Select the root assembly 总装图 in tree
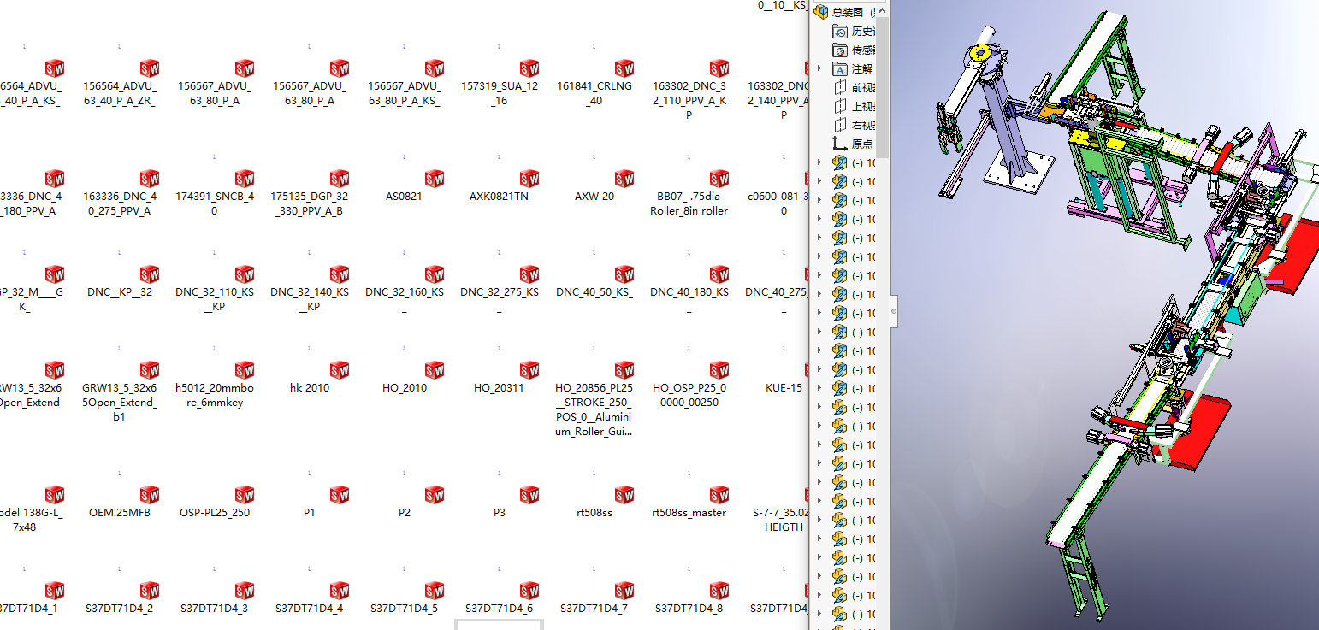This screenshot has height=630, width=1319. tap(847, 12)
